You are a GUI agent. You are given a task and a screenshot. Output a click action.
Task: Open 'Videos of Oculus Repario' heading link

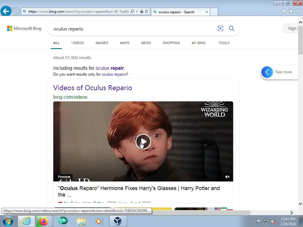pyautogui.click(x=93, y=87)
